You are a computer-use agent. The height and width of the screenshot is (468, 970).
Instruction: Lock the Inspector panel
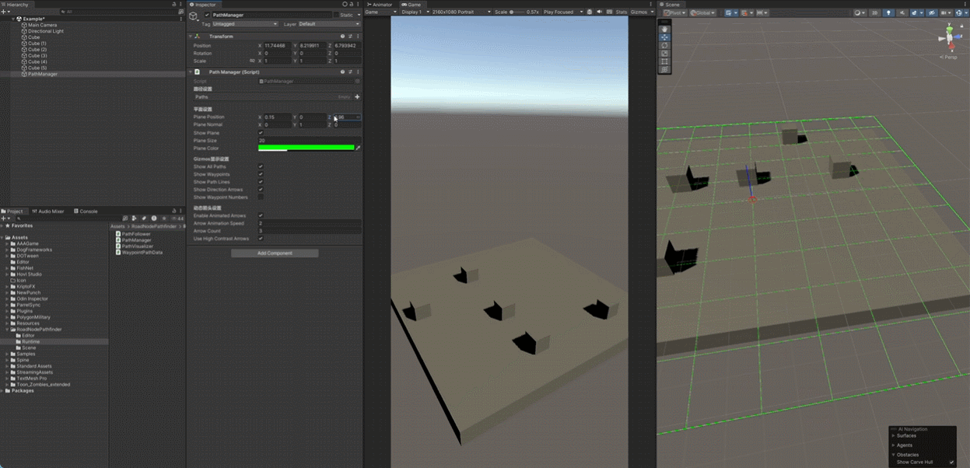pyautogui.click(x=351, y=4)
